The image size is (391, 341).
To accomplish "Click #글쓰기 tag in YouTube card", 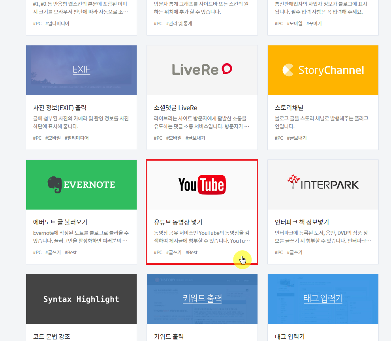I will click(174, 253).
